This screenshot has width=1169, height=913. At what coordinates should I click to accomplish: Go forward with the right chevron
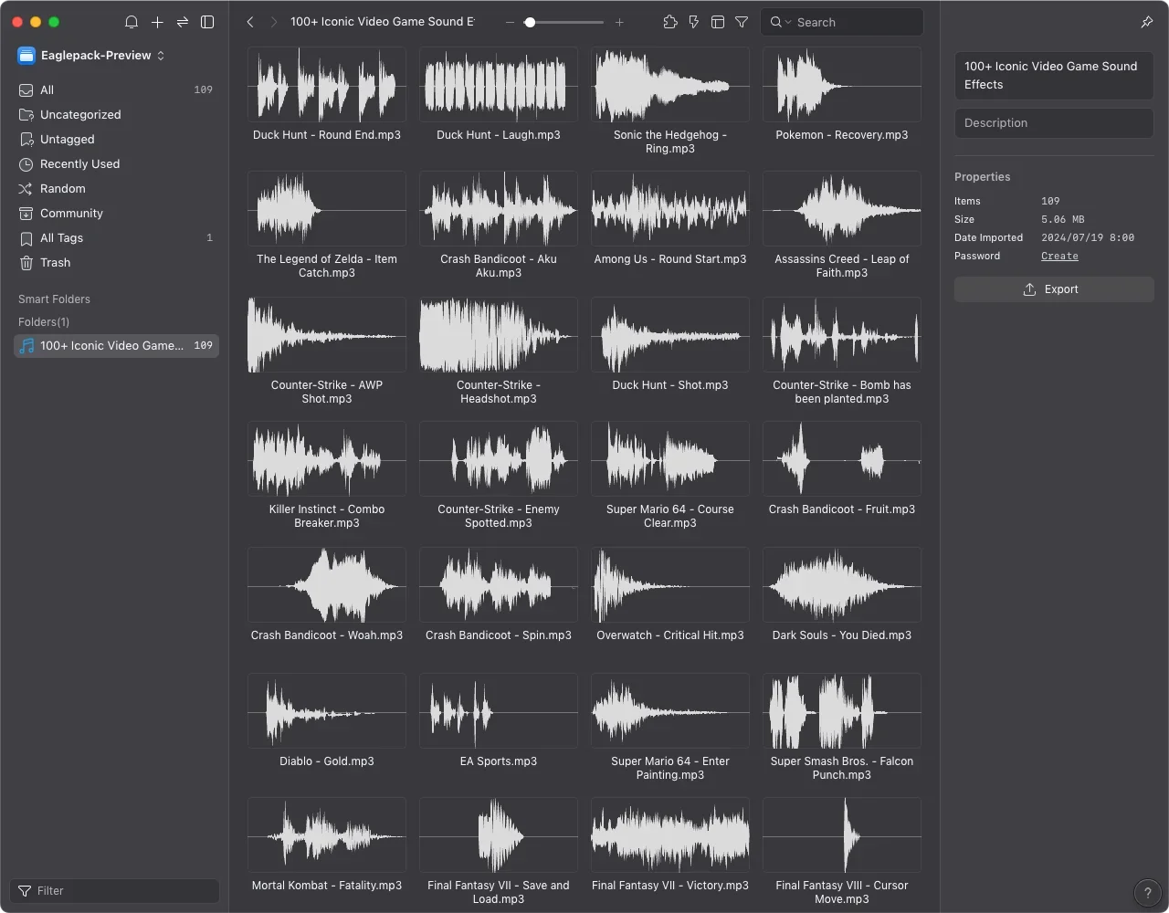(273, 22)
